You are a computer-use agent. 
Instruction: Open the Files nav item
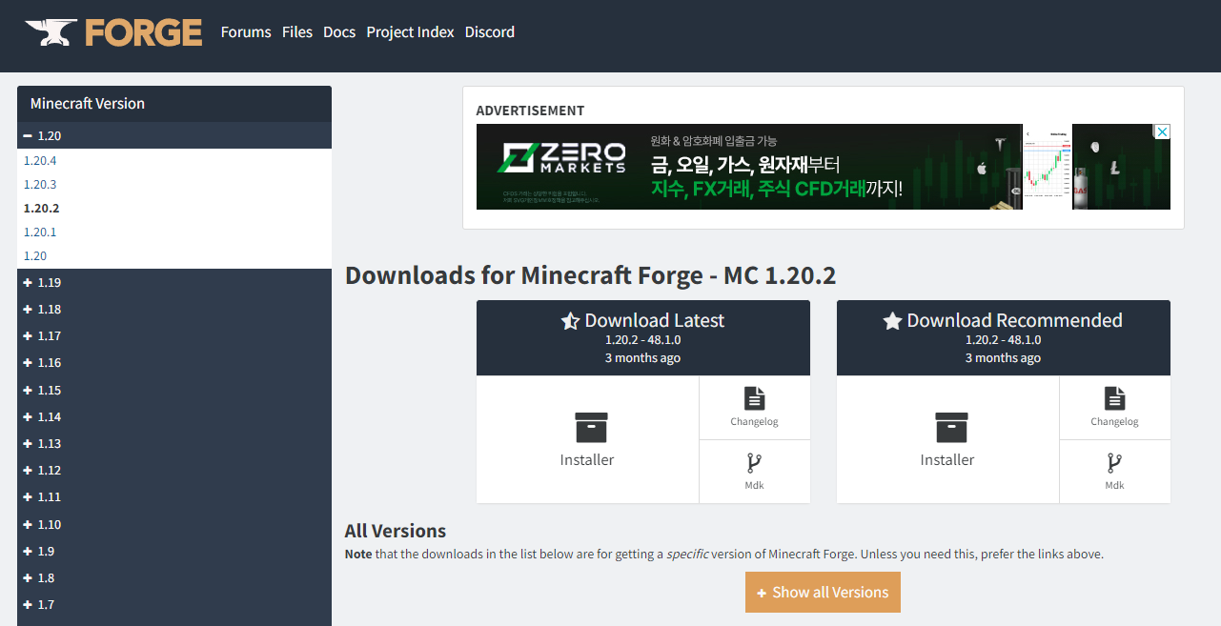[297, 32]
